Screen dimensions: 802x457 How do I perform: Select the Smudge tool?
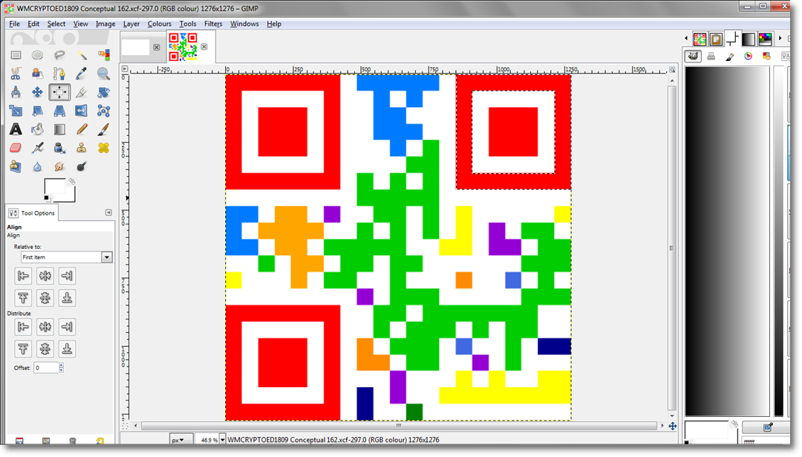(59, 166)
